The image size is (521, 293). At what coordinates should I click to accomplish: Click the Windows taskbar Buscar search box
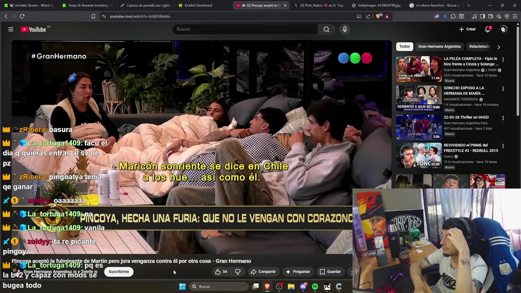tap(219, 286)
